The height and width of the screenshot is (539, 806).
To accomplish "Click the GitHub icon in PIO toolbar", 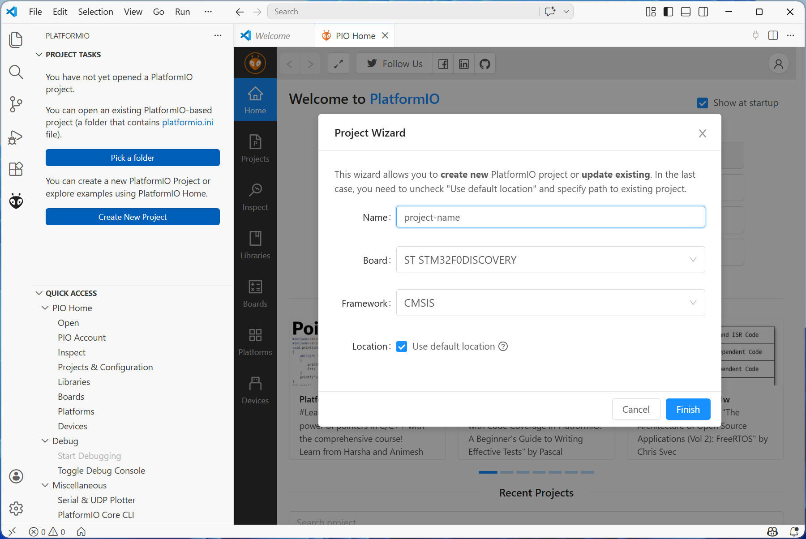I will [x=484, y=64].
